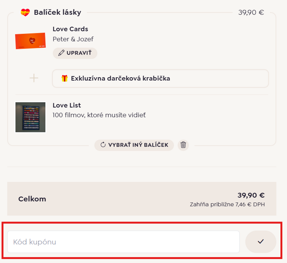Screen dimensions: 287x263
Task: Apply the coupon with the checkmark icon
Action: (x=261, y=242)
